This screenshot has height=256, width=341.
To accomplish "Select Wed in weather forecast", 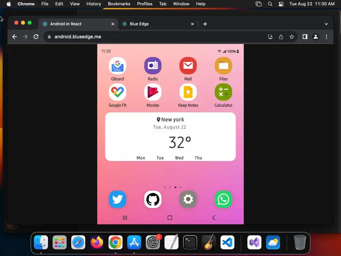I will tap(179, 158).
